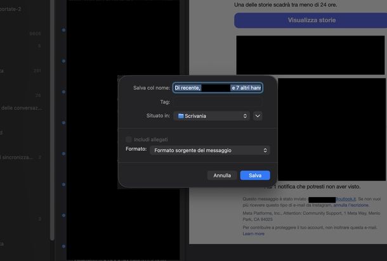Open the 'Learn more' link in email footer

tap(254, 234)
